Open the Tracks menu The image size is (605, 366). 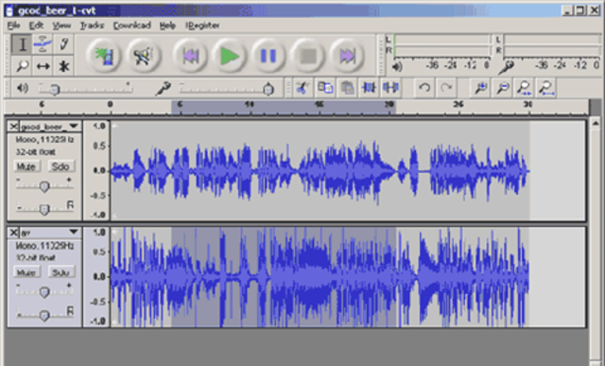[x=92, y=26]
